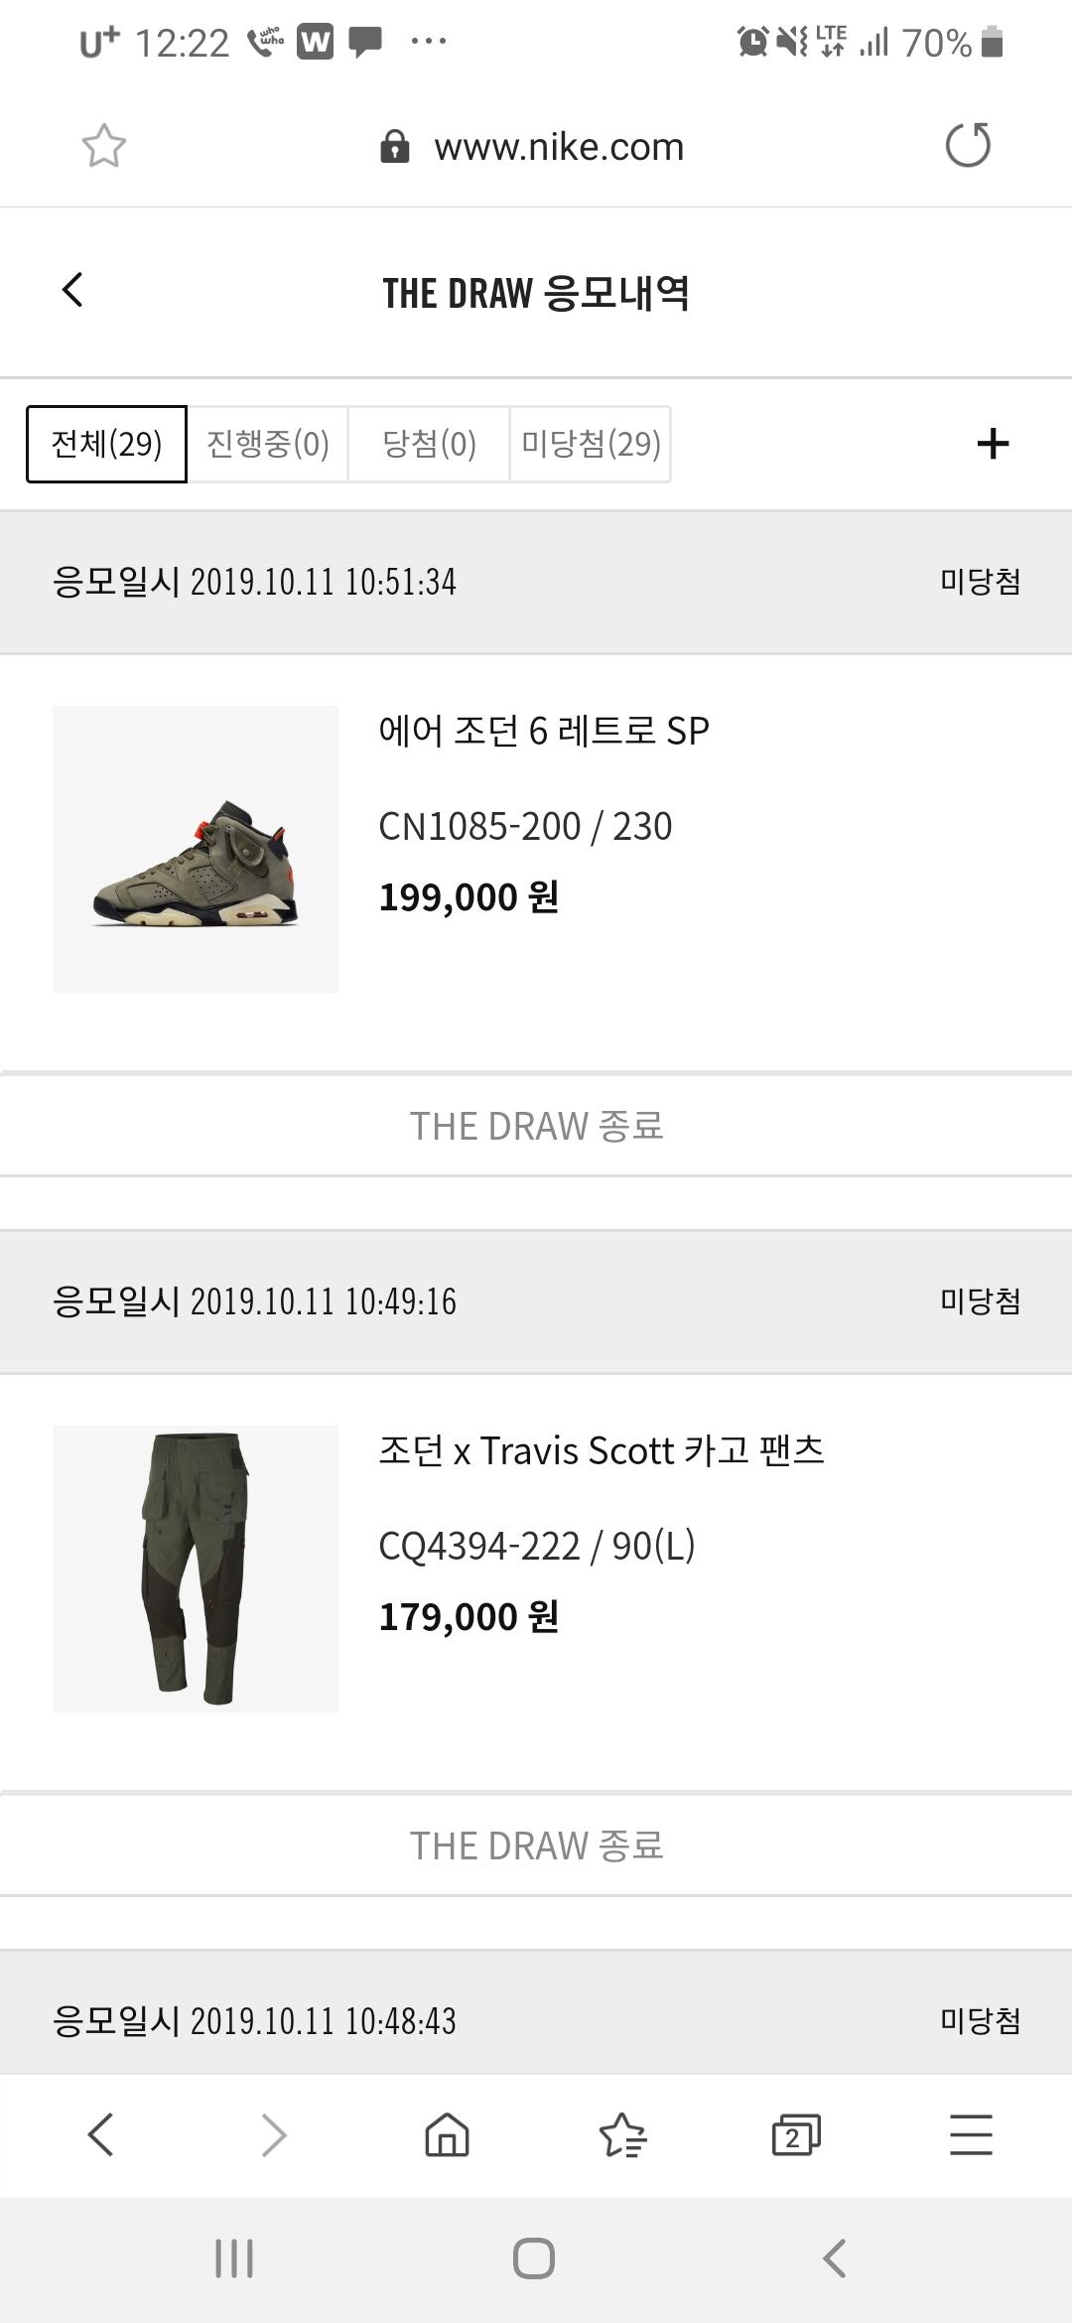This screenshot has width=1072, height=2323.
Task: Open the browser hamburger menu
Action: point(971,2134)
